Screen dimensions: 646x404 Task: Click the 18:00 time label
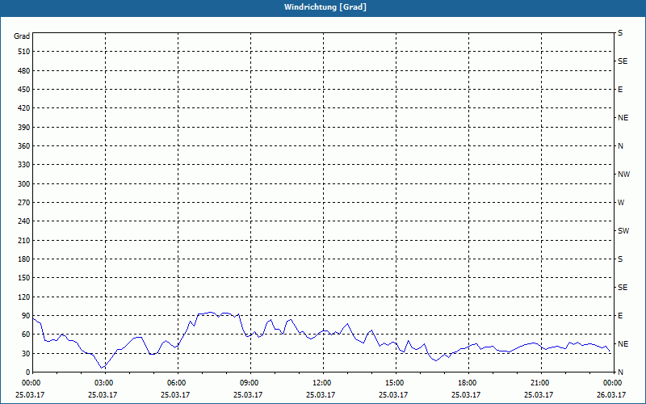pyautogui.click(x=468, y=382)
